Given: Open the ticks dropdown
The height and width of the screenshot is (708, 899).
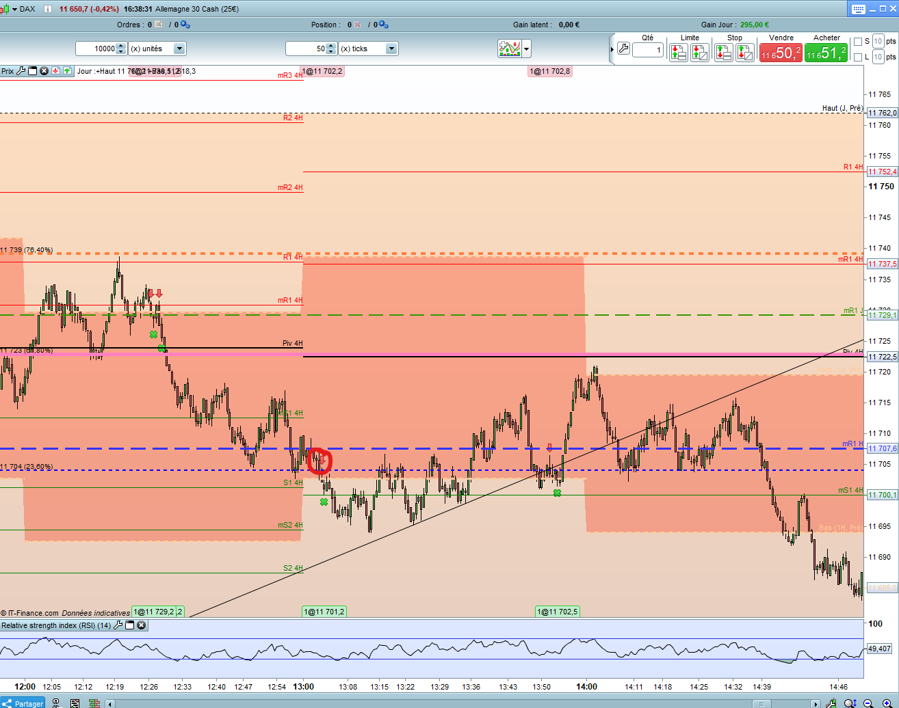Looking at the screenshot, I should [x=391, y=49].
